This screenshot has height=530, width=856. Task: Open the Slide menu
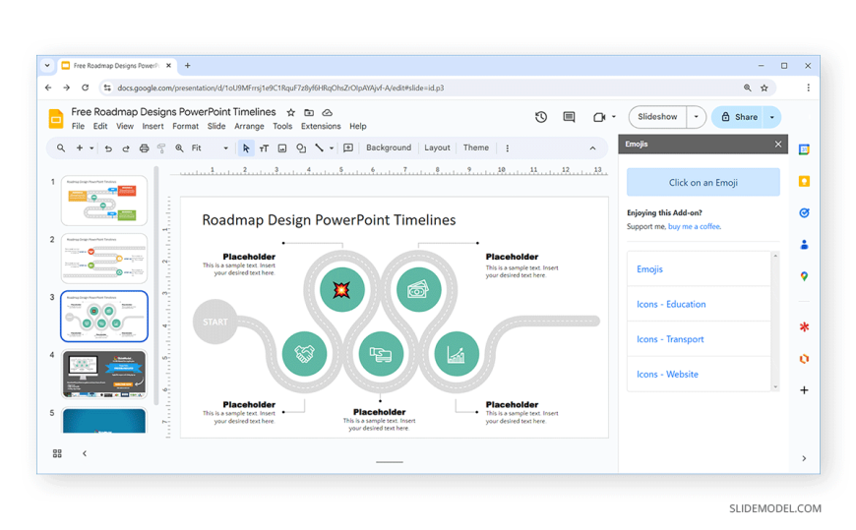pyautogui.click(x=216, y=126)
